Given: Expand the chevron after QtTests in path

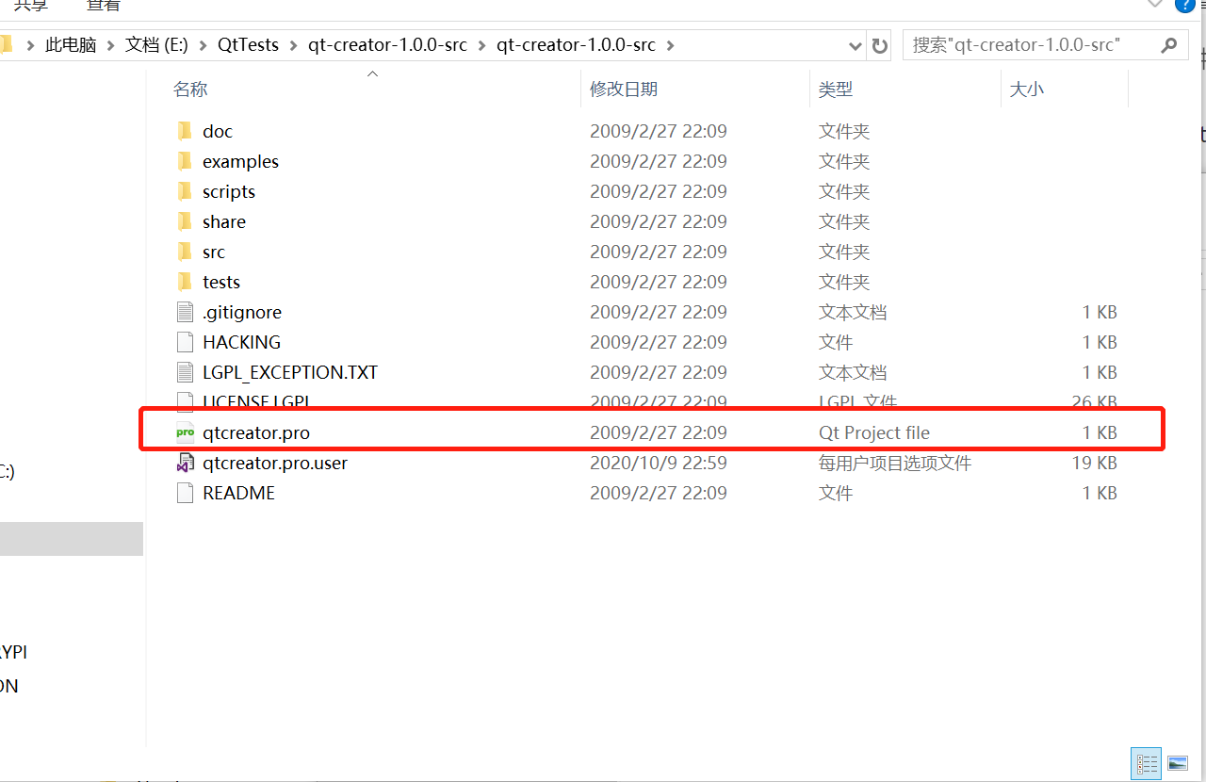Looking at the screenshot, I should (x=293, y=45).
